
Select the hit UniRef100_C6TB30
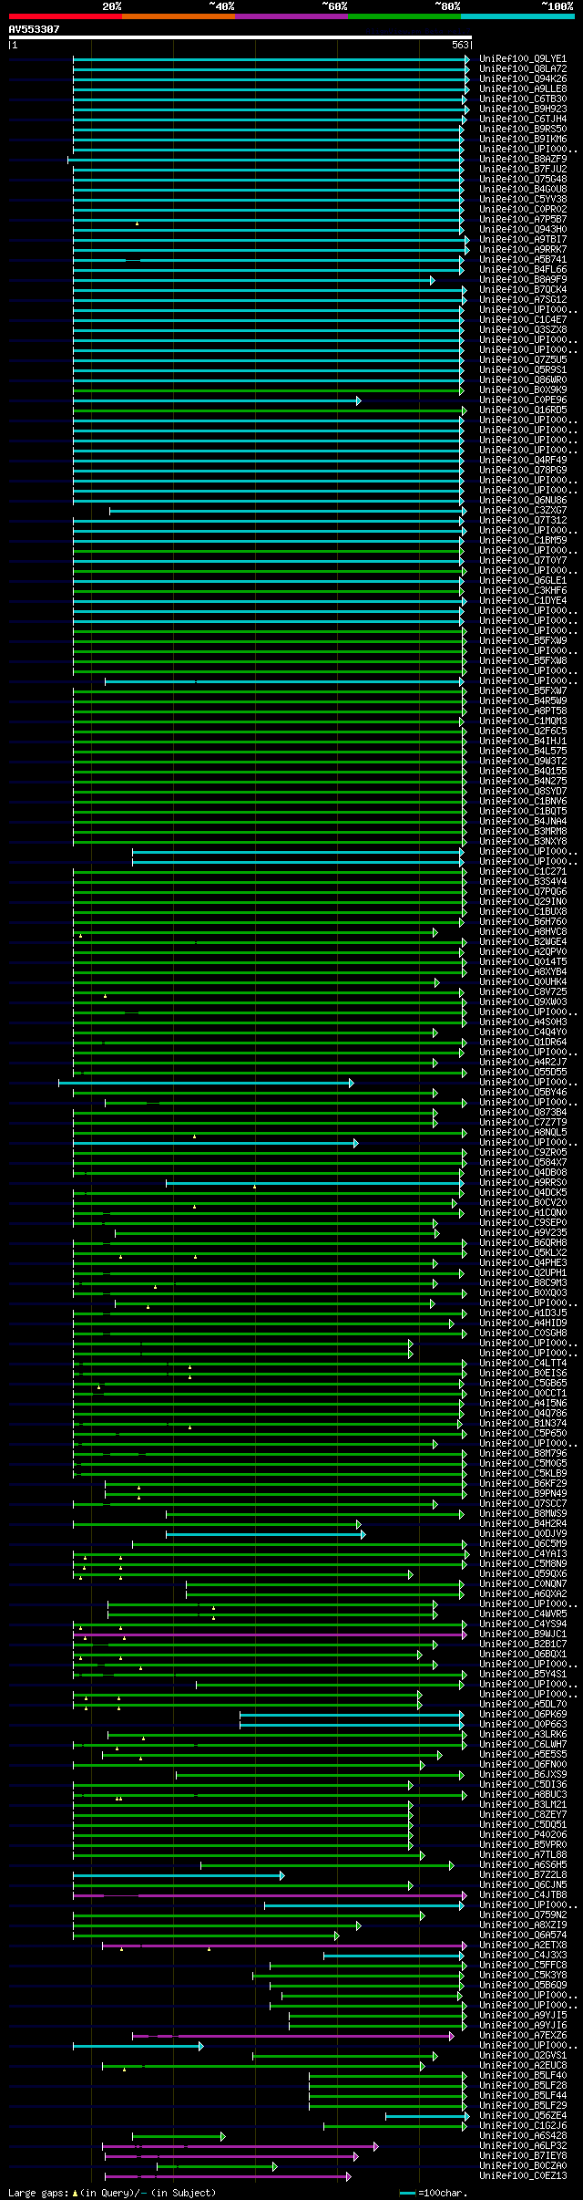pos(523,99)
